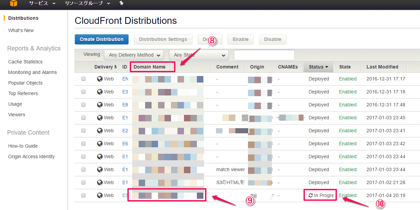Screen dimensions: 420x210
Task: Click the 'match viewer' comment cell
Action: [230, 169]
